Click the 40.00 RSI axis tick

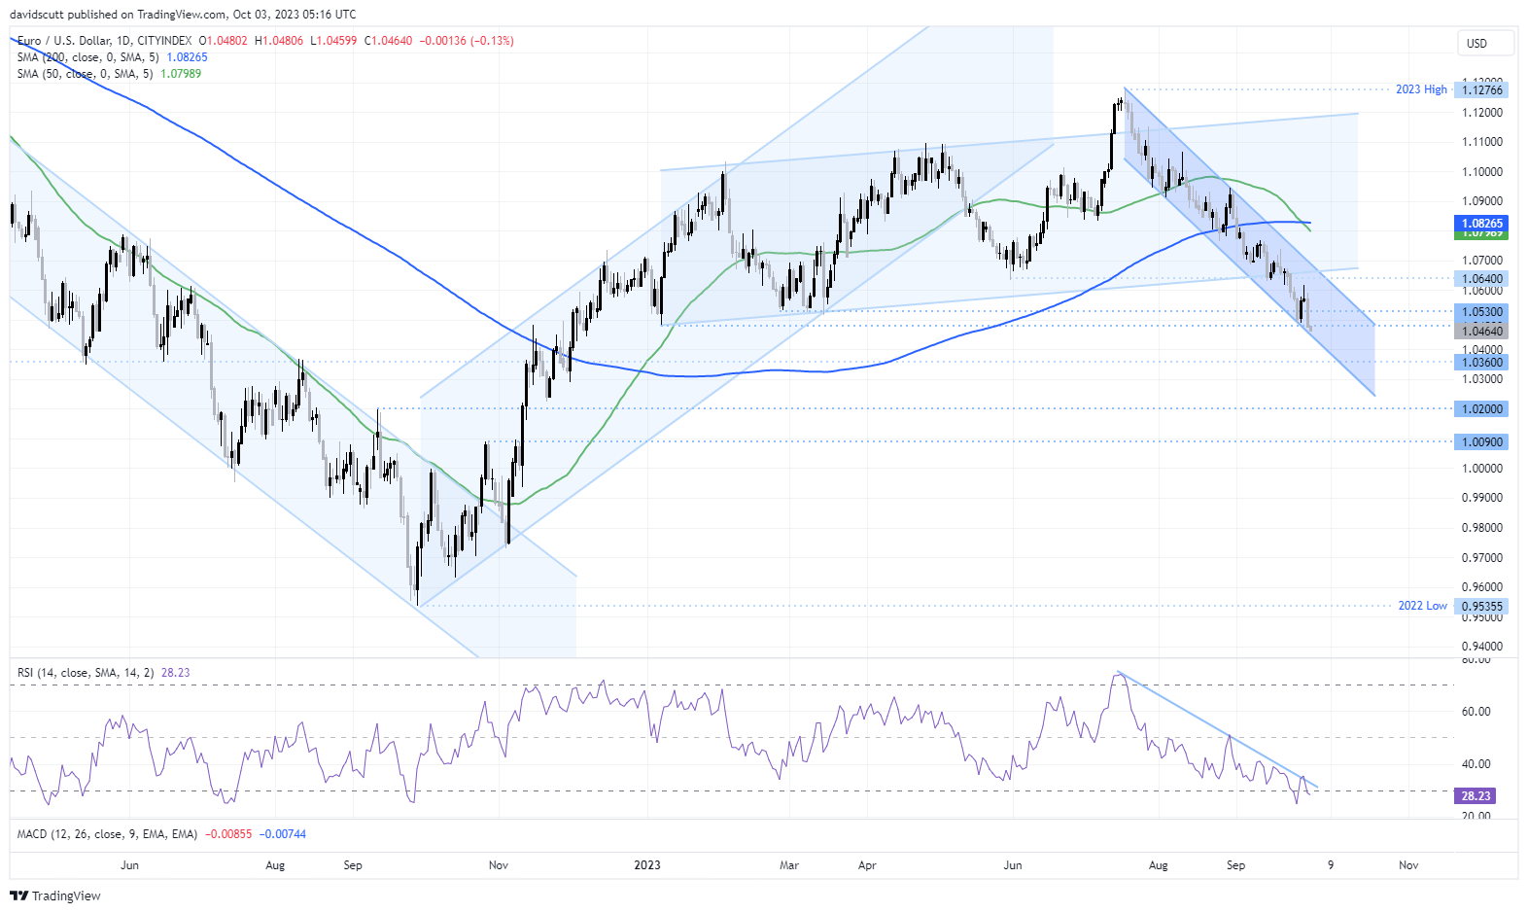coord(1476,764)
